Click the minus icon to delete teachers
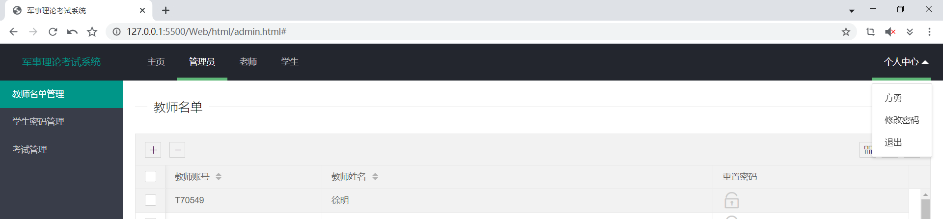The image size is (943, 219). [x=177, y=150]
